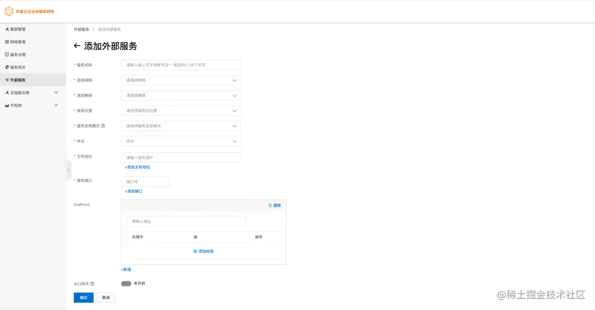Image resolution: width=595 pixels, height=310 pixels.
Task: Click the 取消 cancel button
Action: point(106,297)
